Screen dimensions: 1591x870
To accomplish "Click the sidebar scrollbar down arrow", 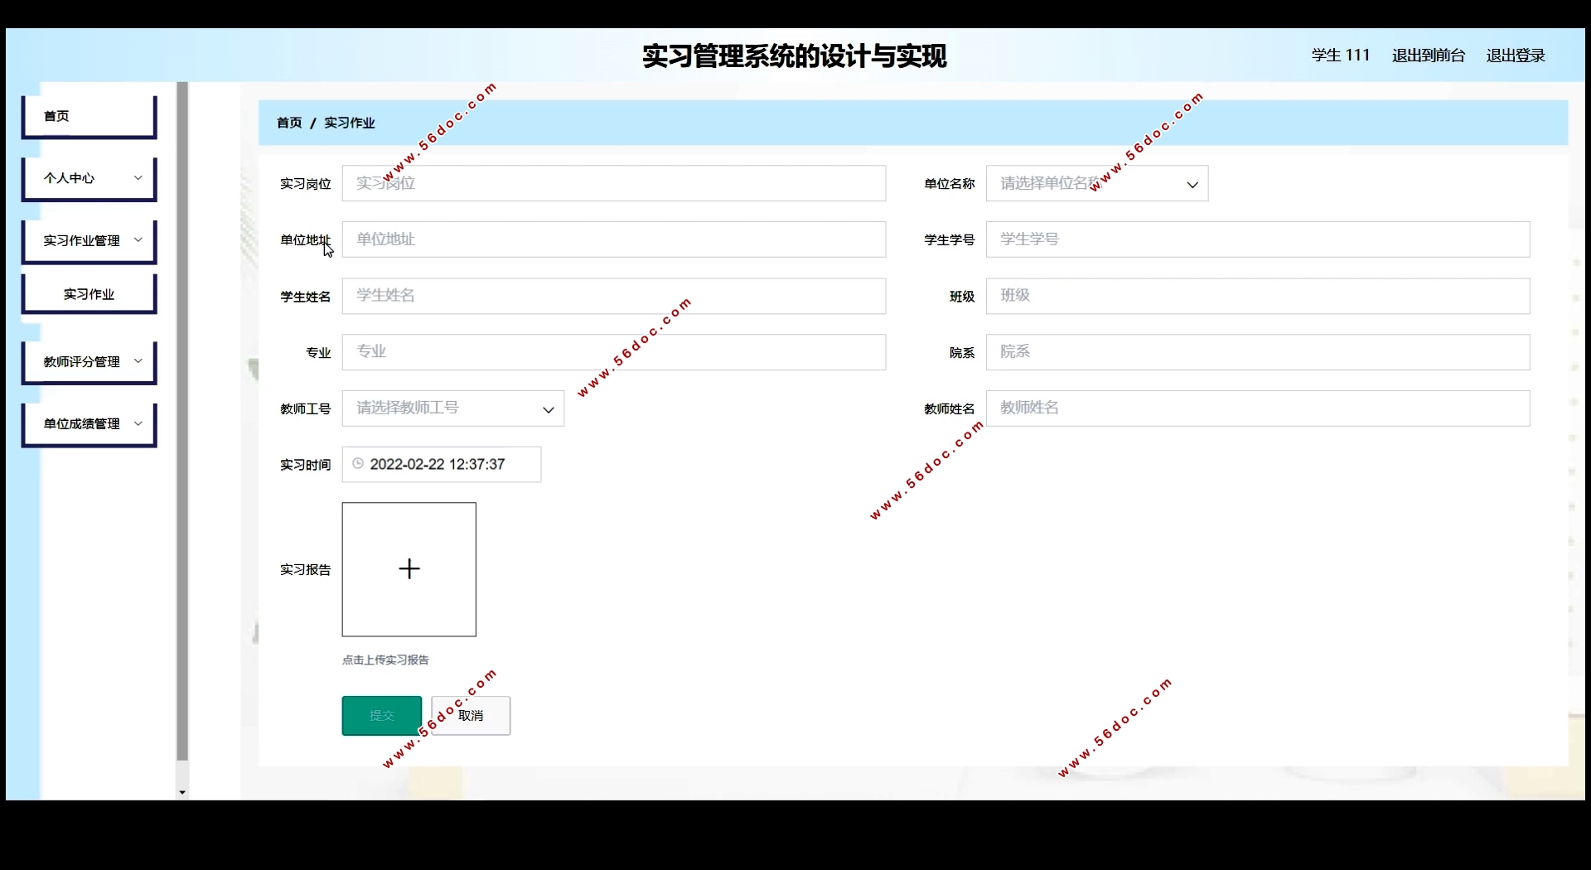I will tap(182, 793).
